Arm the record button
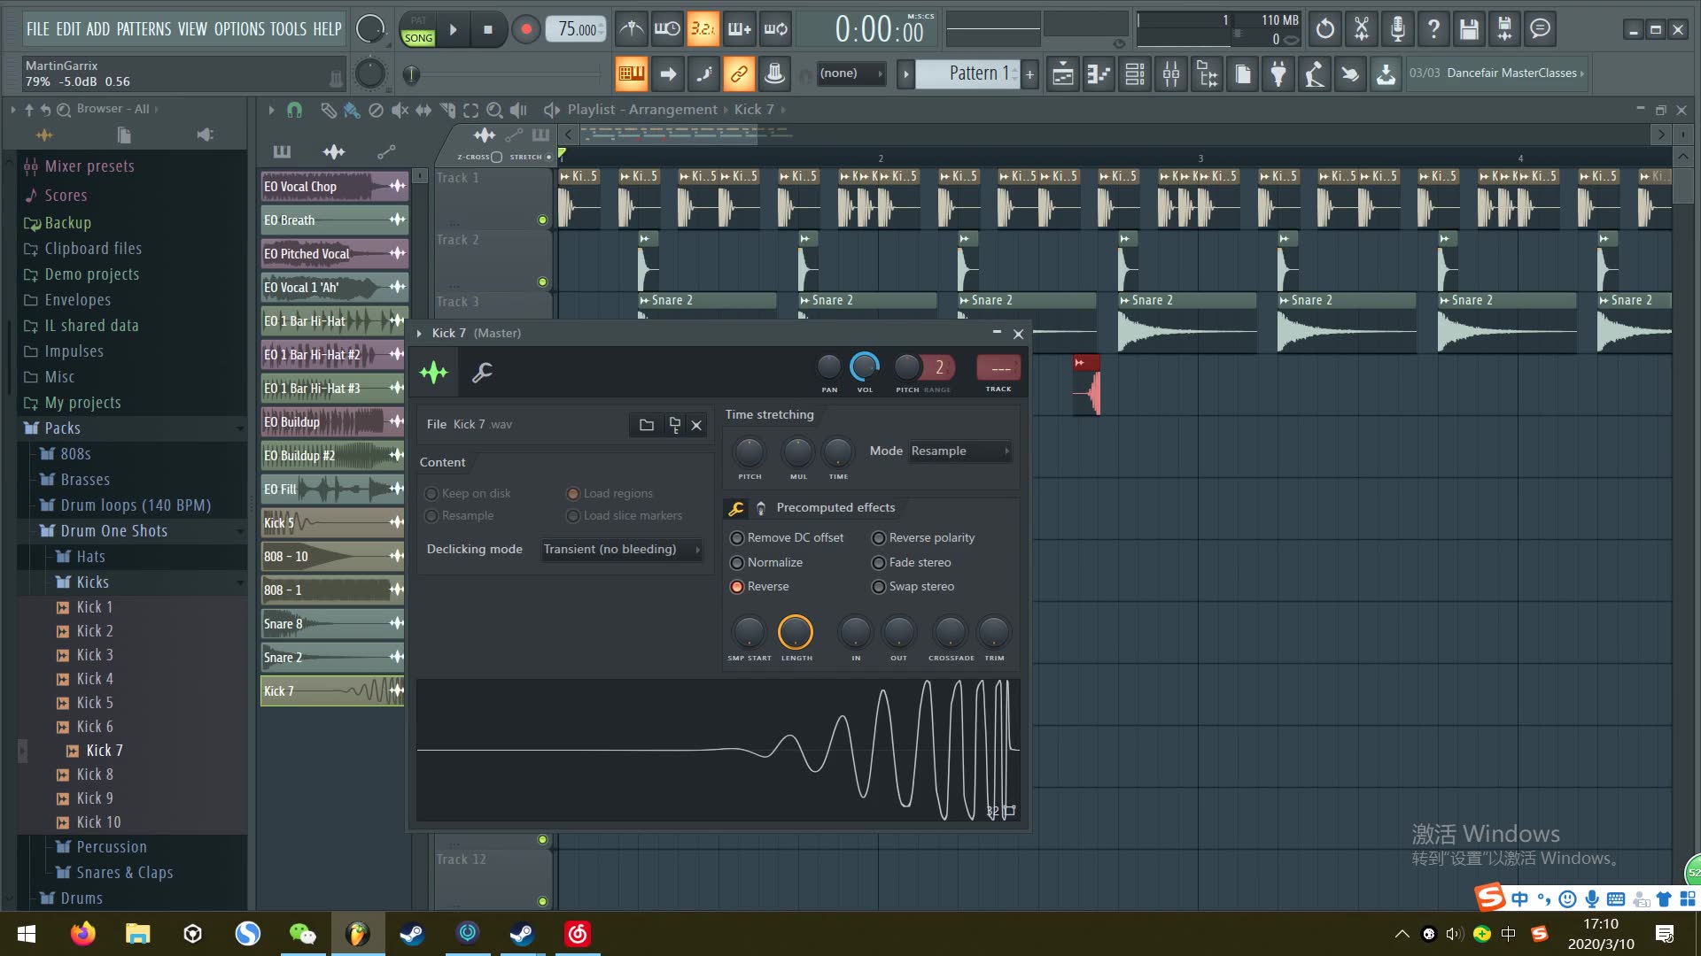Screen dimensions: 1701x956 pos(525,29)
